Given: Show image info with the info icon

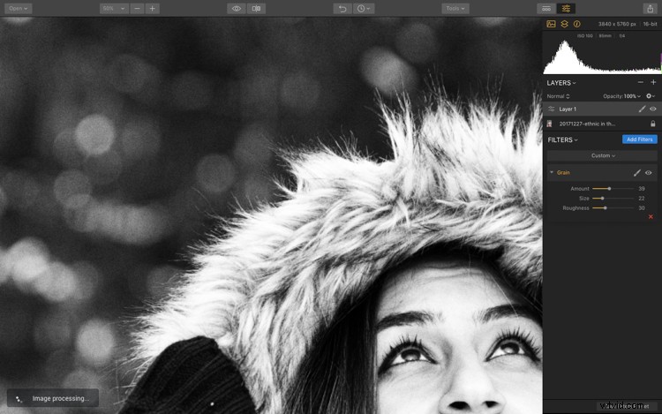Looking at the screenshot, I should click(x=576, y=24).
